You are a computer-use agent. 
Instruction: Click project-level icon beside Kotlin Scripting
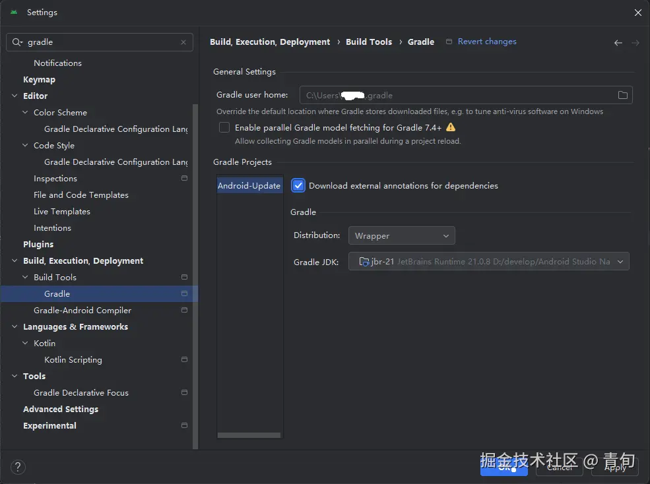click(x=185, y=359)
